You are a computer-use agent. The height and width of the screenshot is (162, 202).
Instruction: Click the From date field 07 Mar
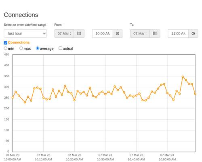tap(64, 33)
